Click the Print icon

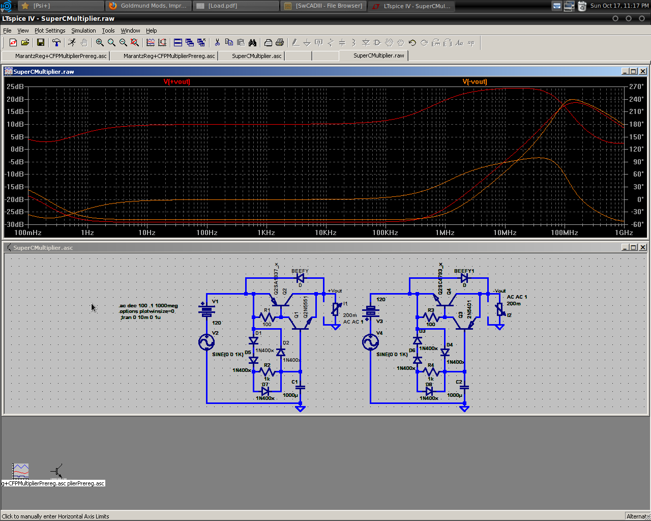pyautogui.click(x=280, y=43)
